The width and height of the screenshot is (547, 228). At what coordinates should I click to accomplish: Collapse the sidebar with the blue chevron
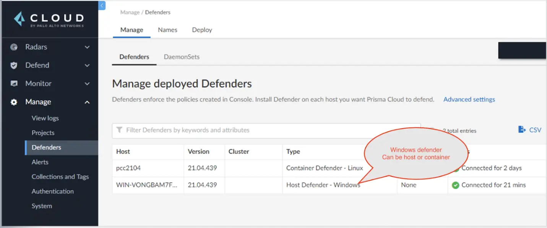[x=102, y=5]
